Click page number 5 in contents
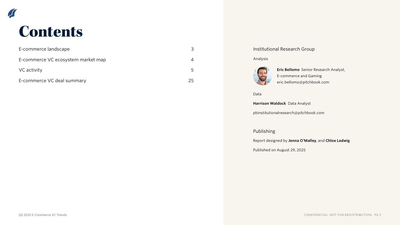 click(192, 70)
